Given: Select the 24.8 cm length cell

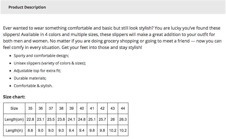Looking at the screenshot, I should pyautogui.click(x=82, y=119).
